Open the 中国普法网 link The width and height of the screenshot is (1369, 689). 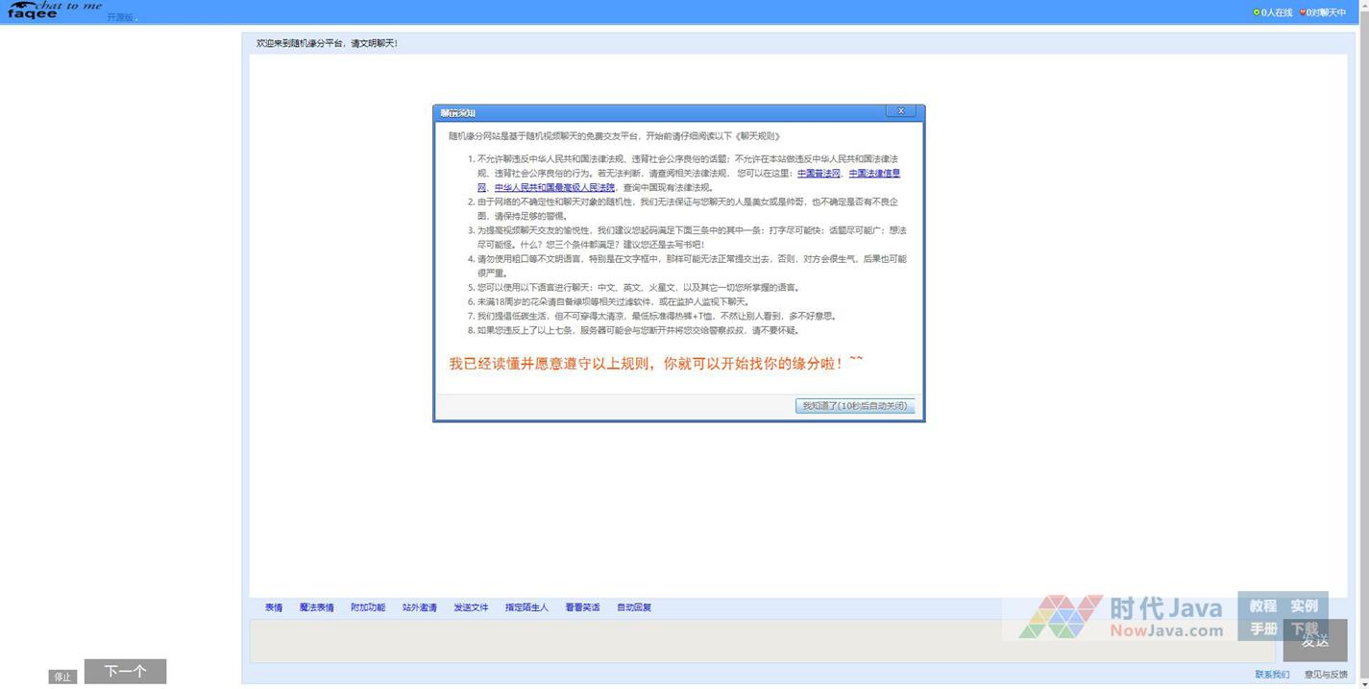pos(819,174)
